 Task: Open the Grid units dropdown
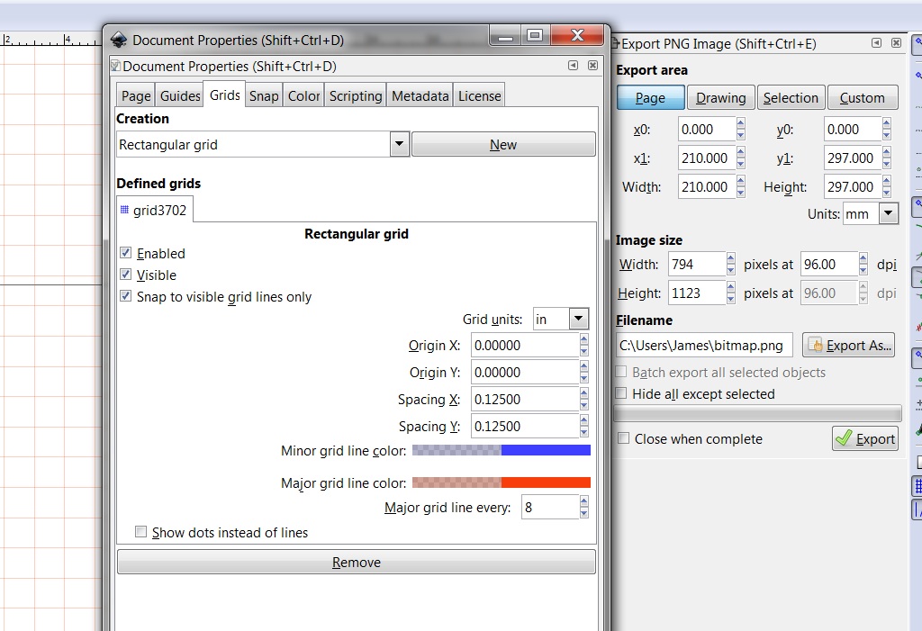pos(578,320)
